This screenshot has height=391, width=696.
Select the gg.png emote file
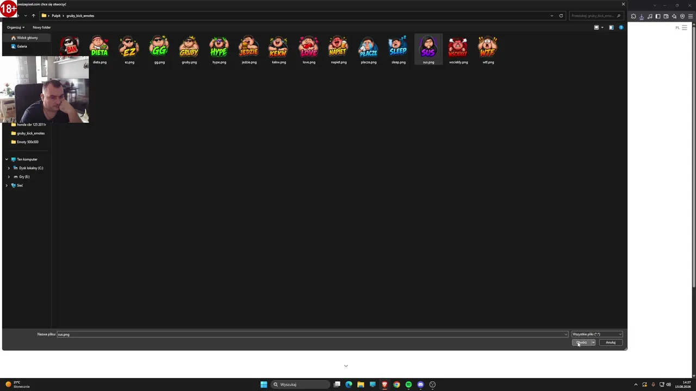159,50
